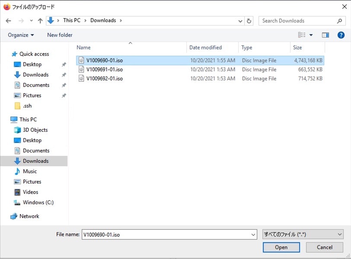351x259 pixels.
Task: Open Desktop under This PC
Action: tap(32, 140)
